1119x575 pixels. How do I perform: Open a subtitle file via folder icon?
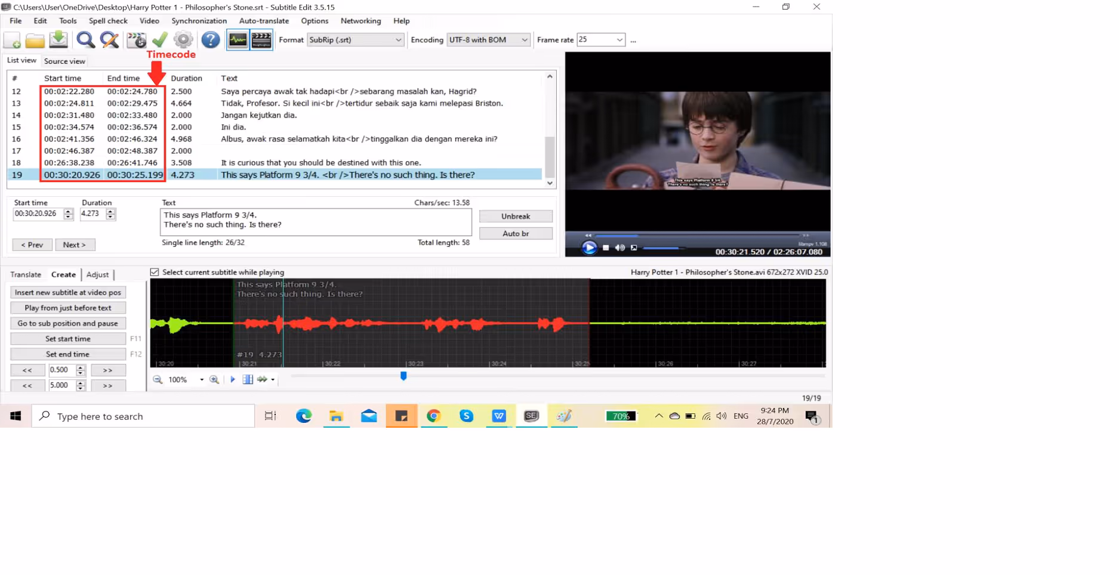click(x=35, y=41)
